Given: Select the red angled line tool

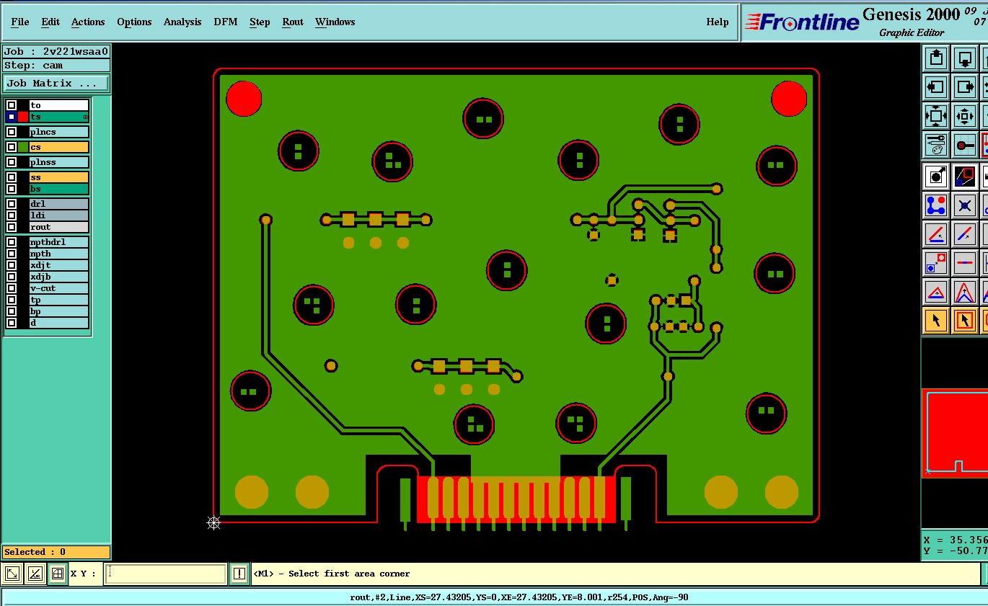Looking at the screenshot, I should (x=935, y=233).
